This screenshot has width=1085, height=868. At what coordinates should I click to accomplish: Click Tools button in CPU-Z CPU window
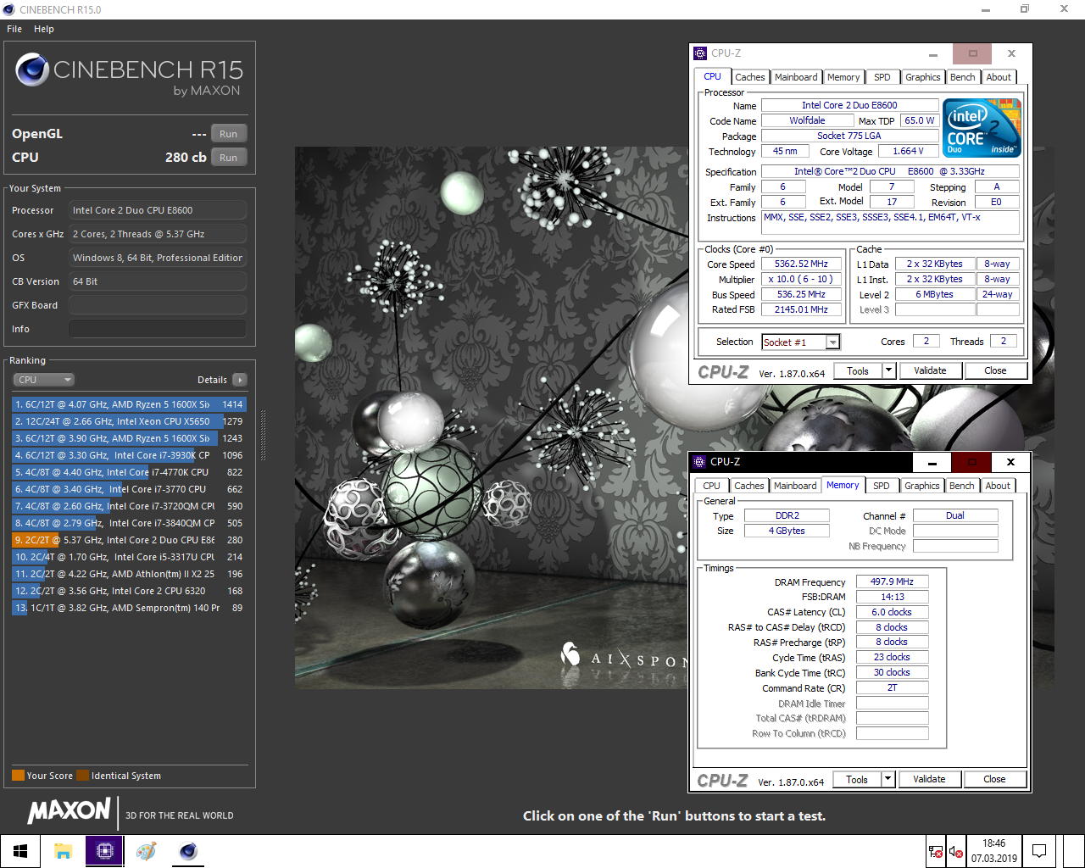[x=858, y=370]
